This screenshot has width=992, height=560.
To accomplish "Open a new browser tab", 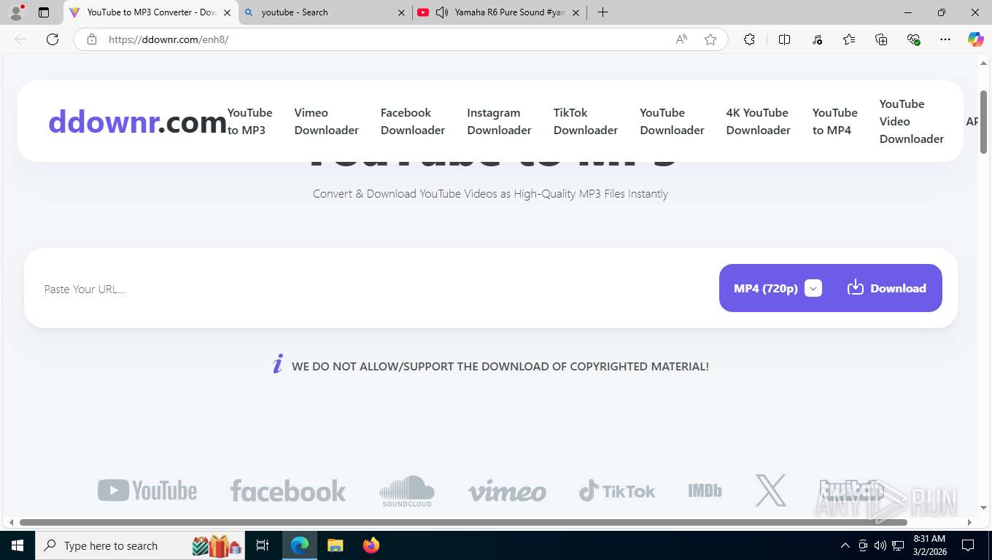I will [x=602, y=12].
